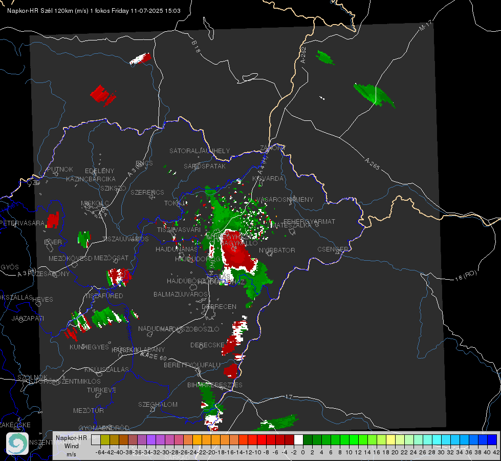Screen dimensions: 501x461
Task: Click the MEZŐKÖVESD label
Action: [71, 258]
